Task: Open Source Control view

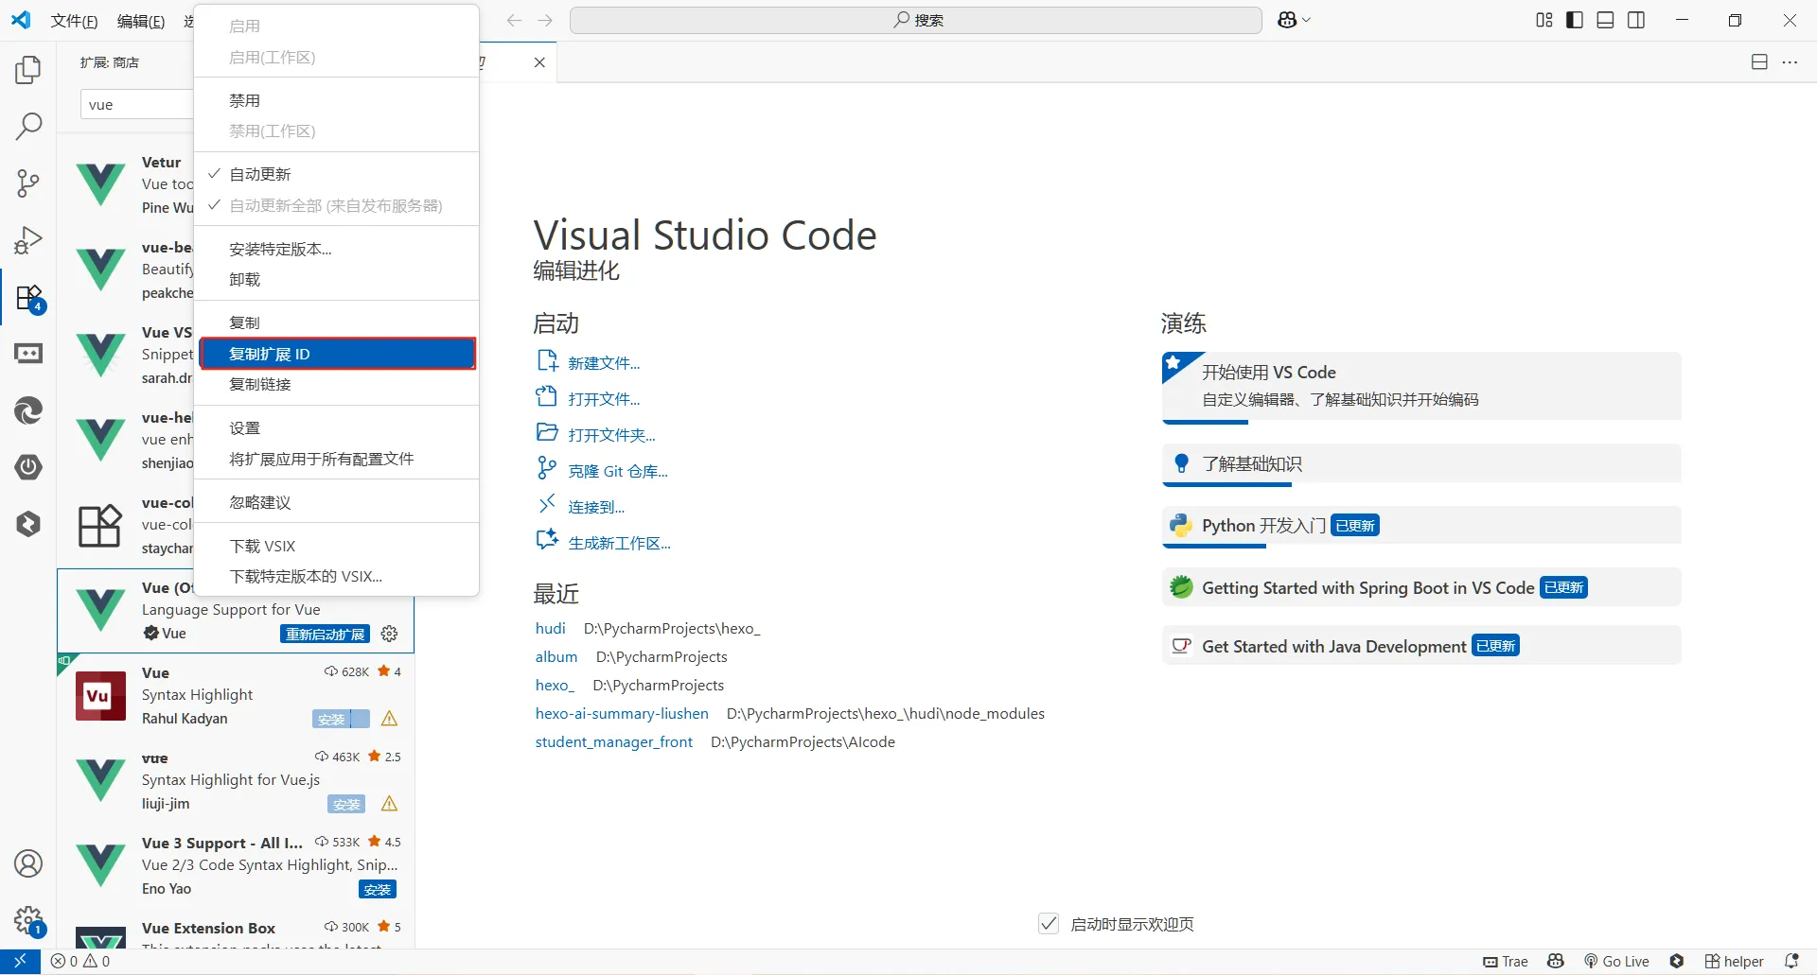Action: click(28, 183)
